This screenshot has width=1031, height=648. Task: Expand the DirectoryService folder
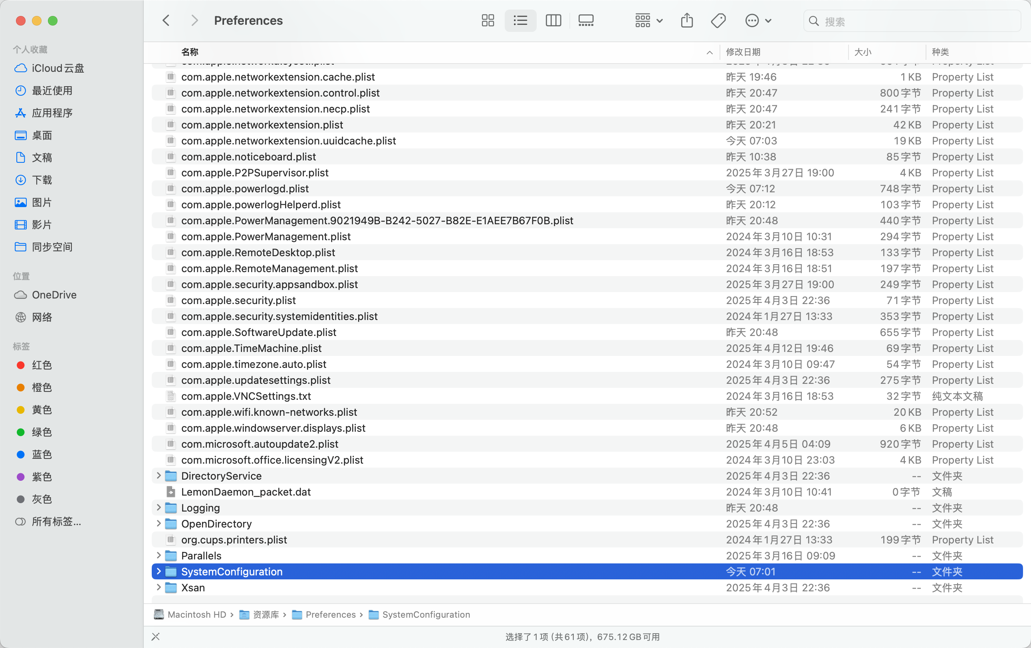159,476
